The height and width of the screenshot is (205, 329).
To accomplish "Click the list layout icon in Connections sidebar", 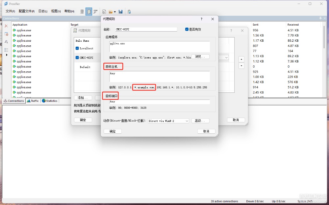I will click(x=6, y=50).
